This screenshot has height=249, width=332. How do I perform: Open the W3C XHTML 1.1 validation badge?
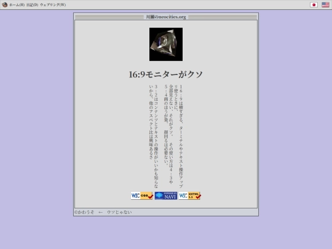pyautogui.click(x=190, y=196)
